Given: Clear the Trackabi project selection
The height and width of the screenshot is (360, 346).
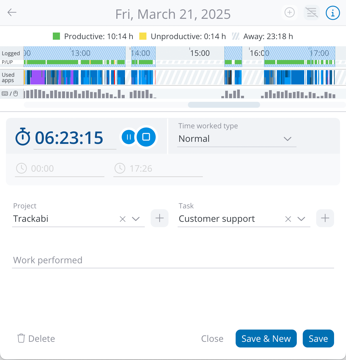Looking at the screenshot, I should 122,219.
